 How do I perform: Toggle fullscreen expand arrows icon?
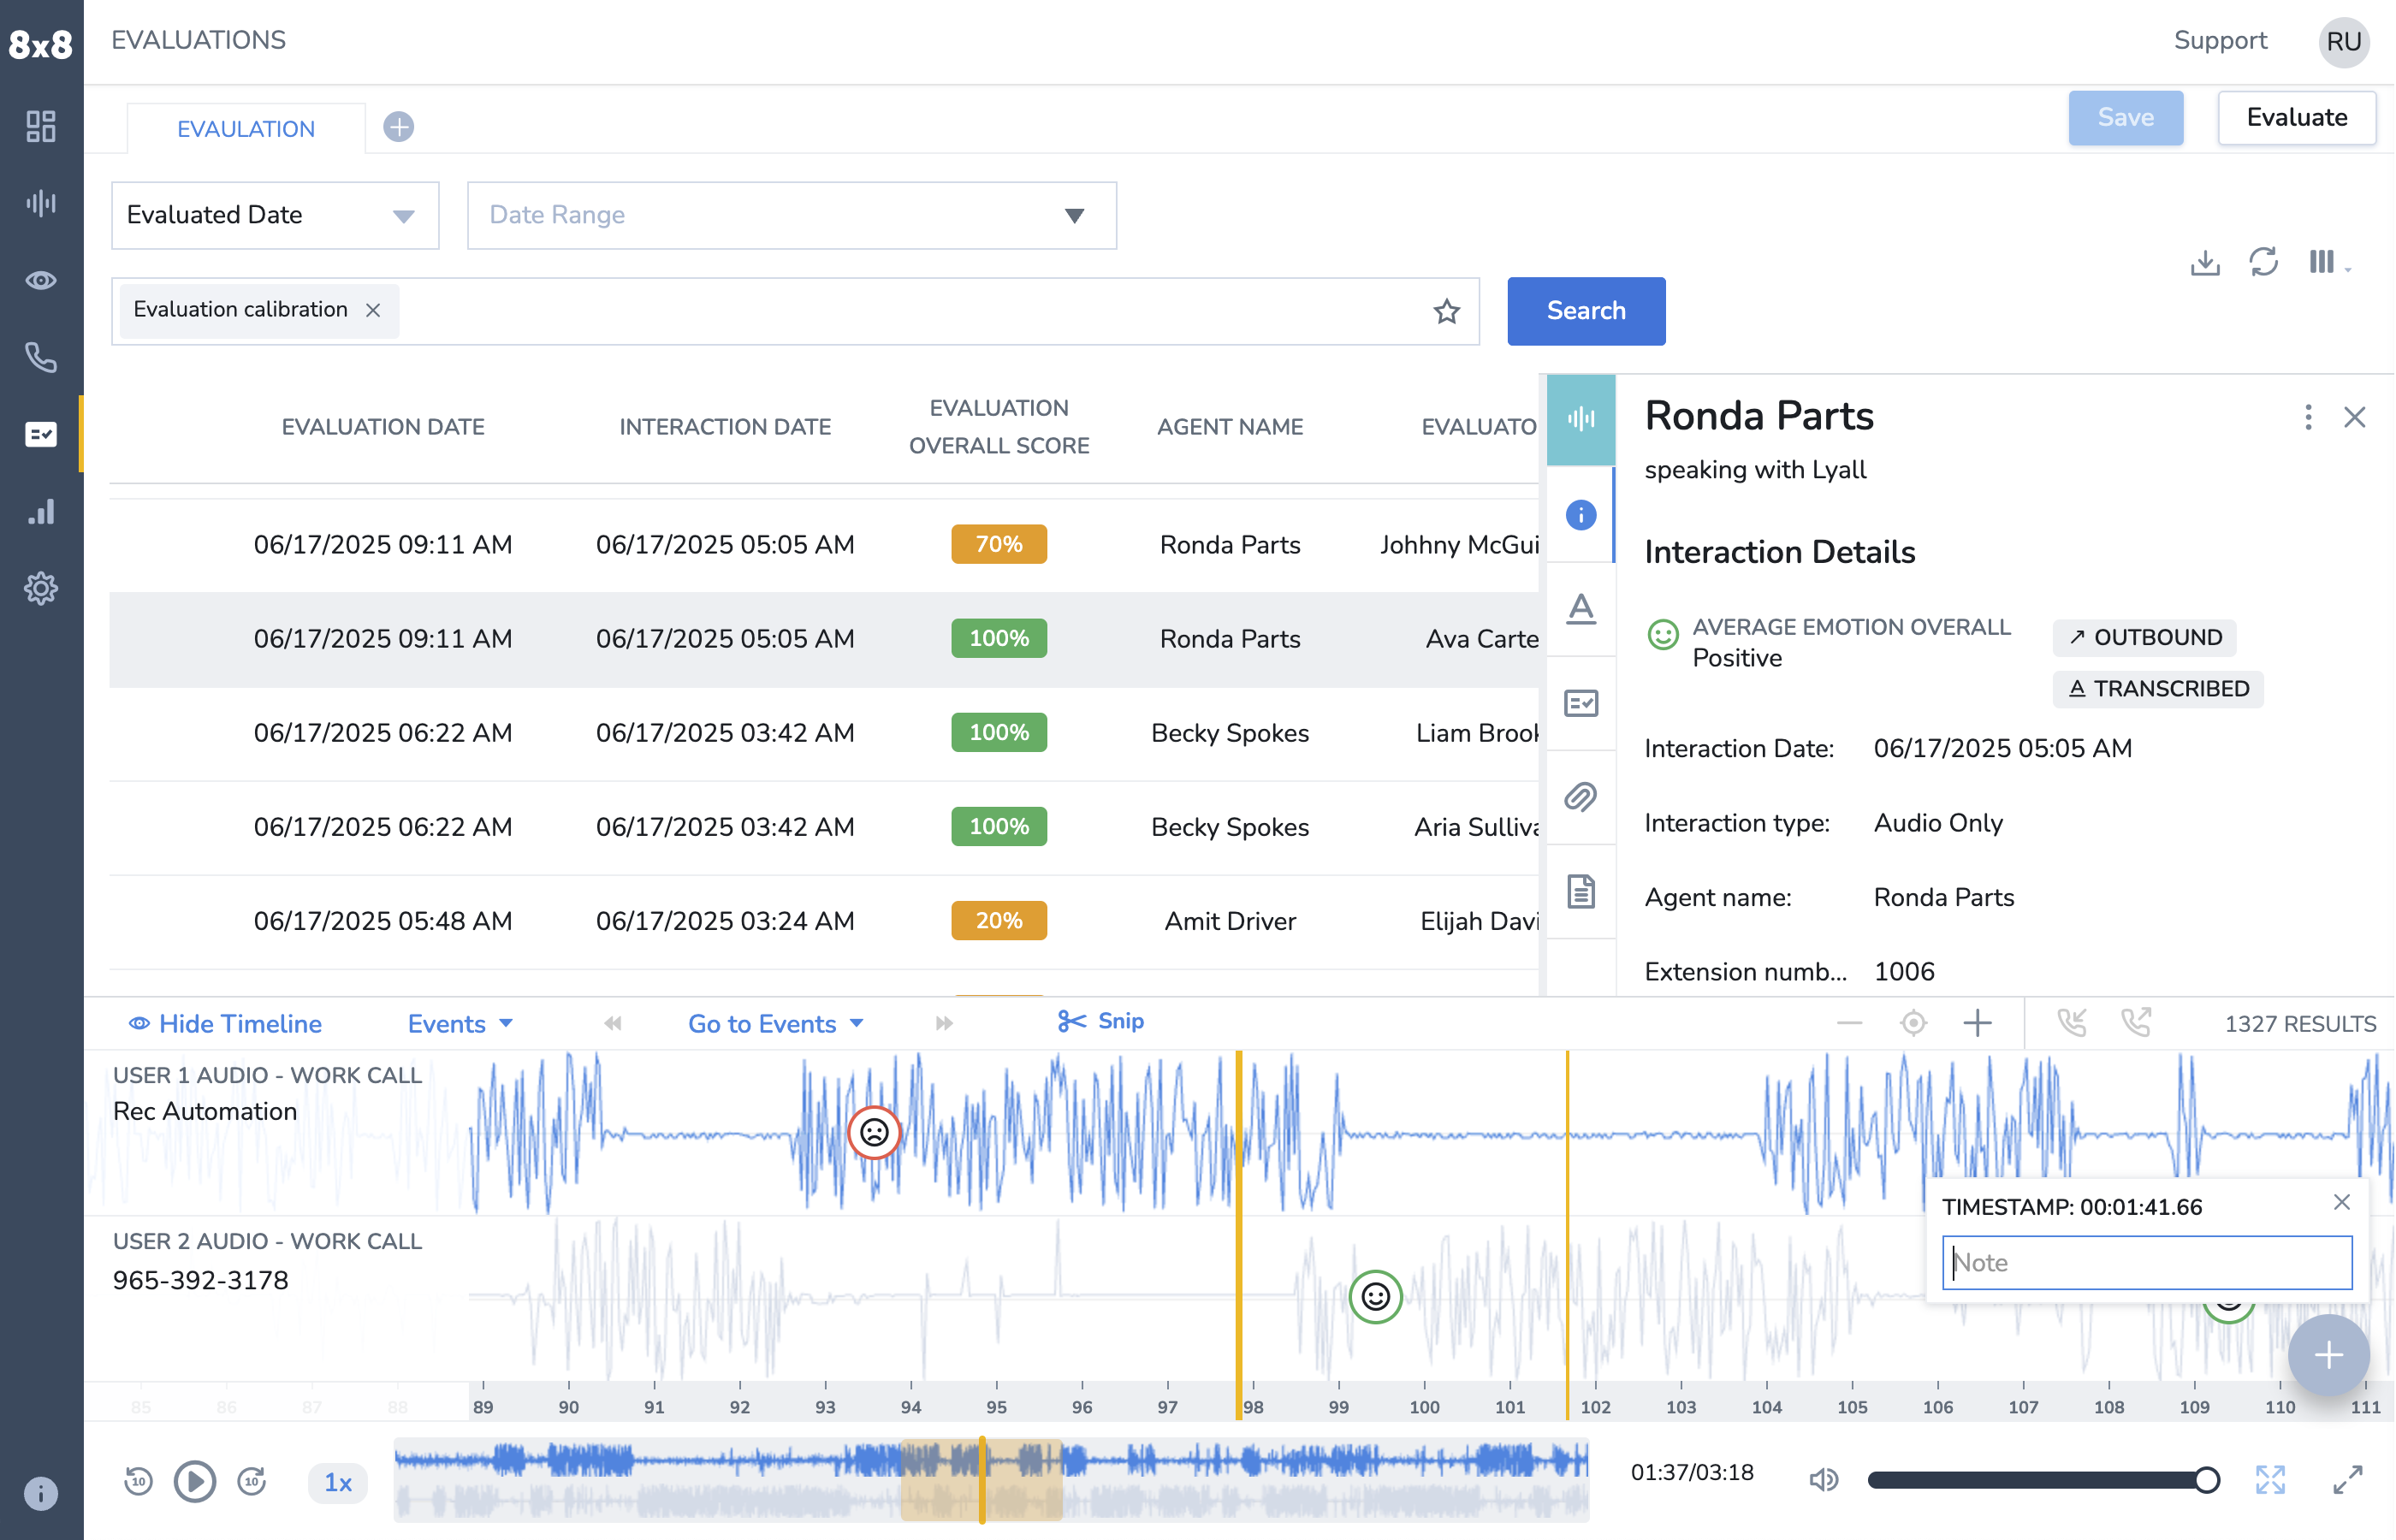pos(2270,1479)
